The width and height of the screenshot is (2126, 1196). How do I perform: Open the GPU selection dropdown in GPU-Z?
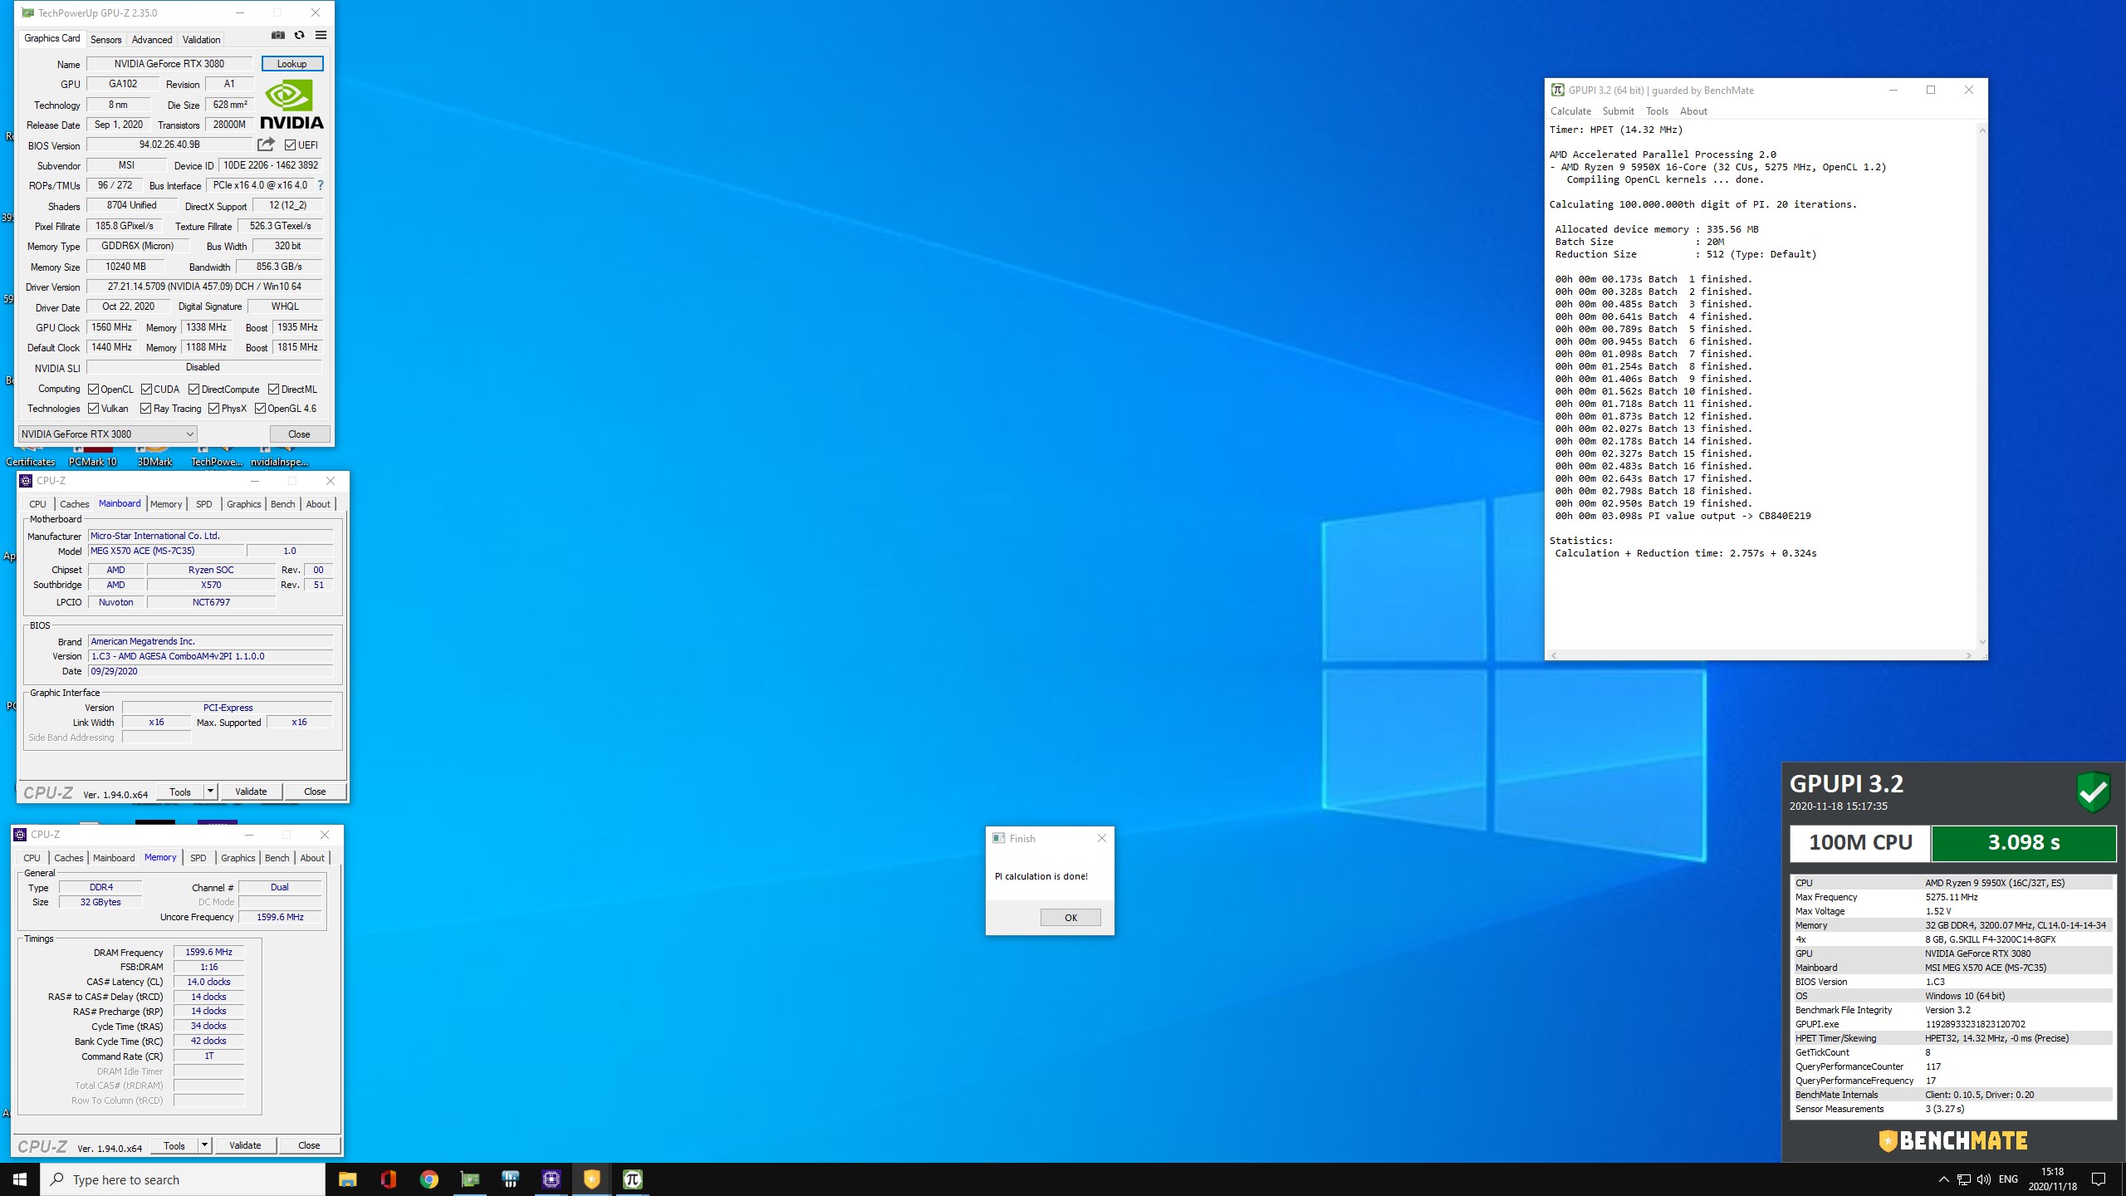(x=108, y=434)
